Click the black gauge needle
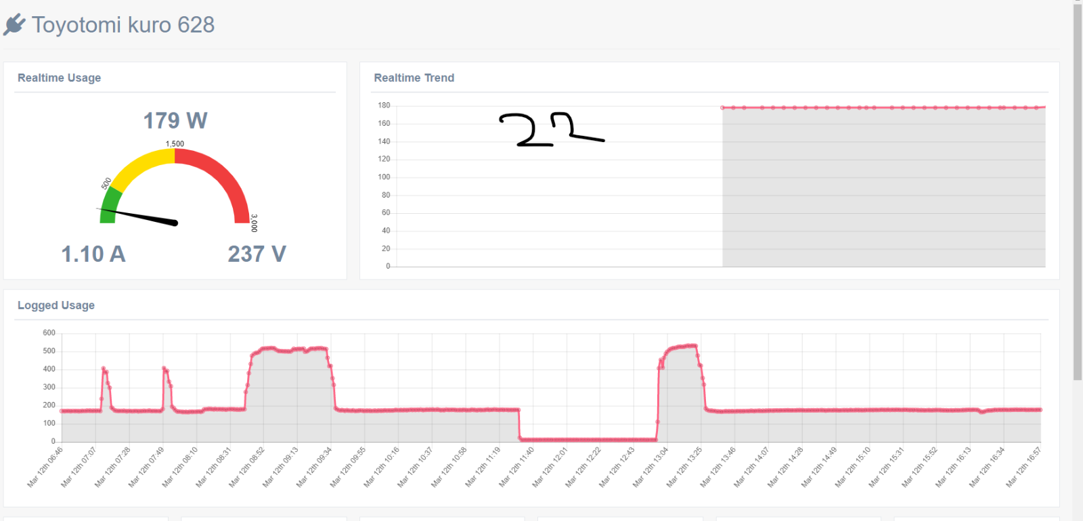This screenshot has width=1083, height=521. [x=139, y=217]
